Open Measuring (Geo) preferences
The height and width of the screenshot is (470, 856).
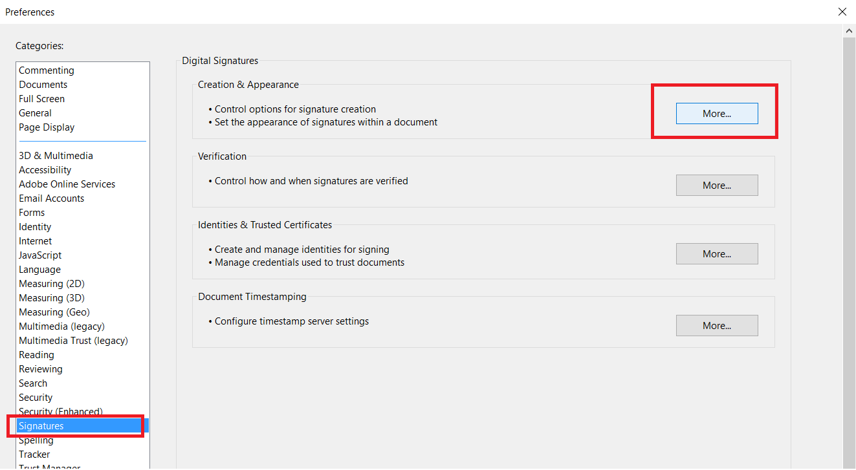54,312
